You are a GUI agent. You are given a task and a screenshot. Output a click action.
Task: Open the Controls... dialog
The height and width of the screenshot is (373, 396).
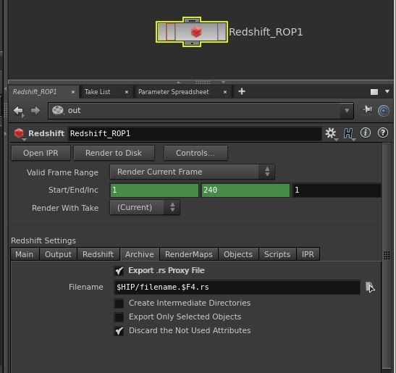pyautogui.click(x=195, y=153)
